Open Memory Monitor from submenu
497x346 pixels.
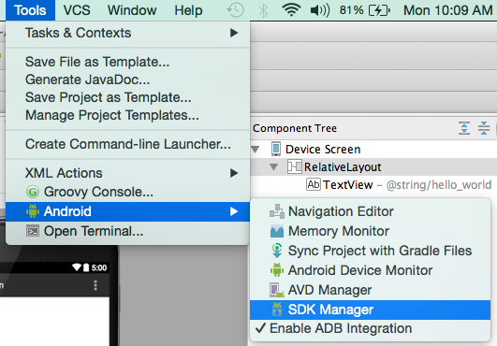point(370,231)
